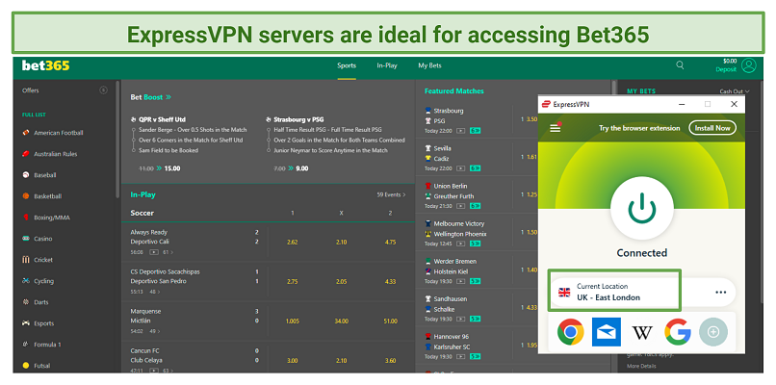Click the Futsal ball icon

pyautogui.click(x=26, y=366)
